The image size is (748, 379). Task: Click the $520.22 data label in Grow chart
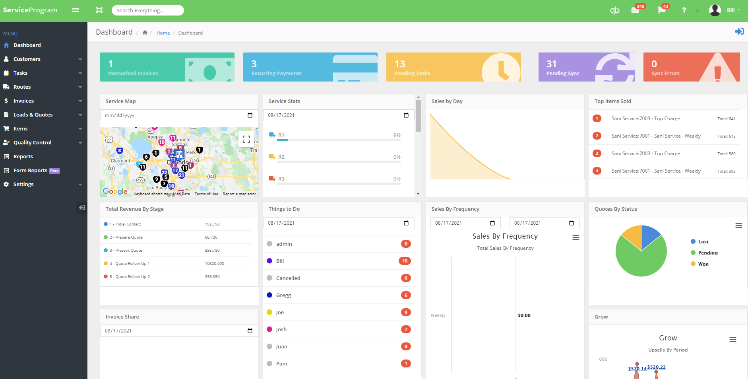[x=656, y=367]
